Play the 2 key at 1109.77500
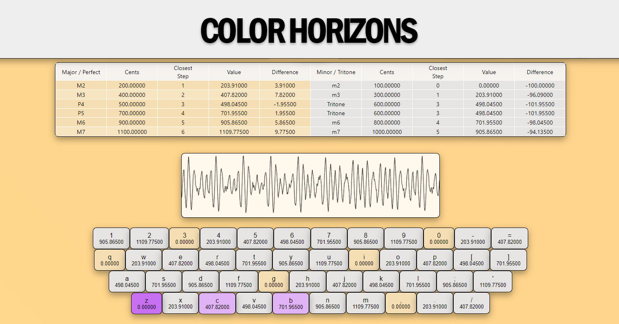Image resolution: width=619 pixels, height=324 pixels. coord(149,239)
